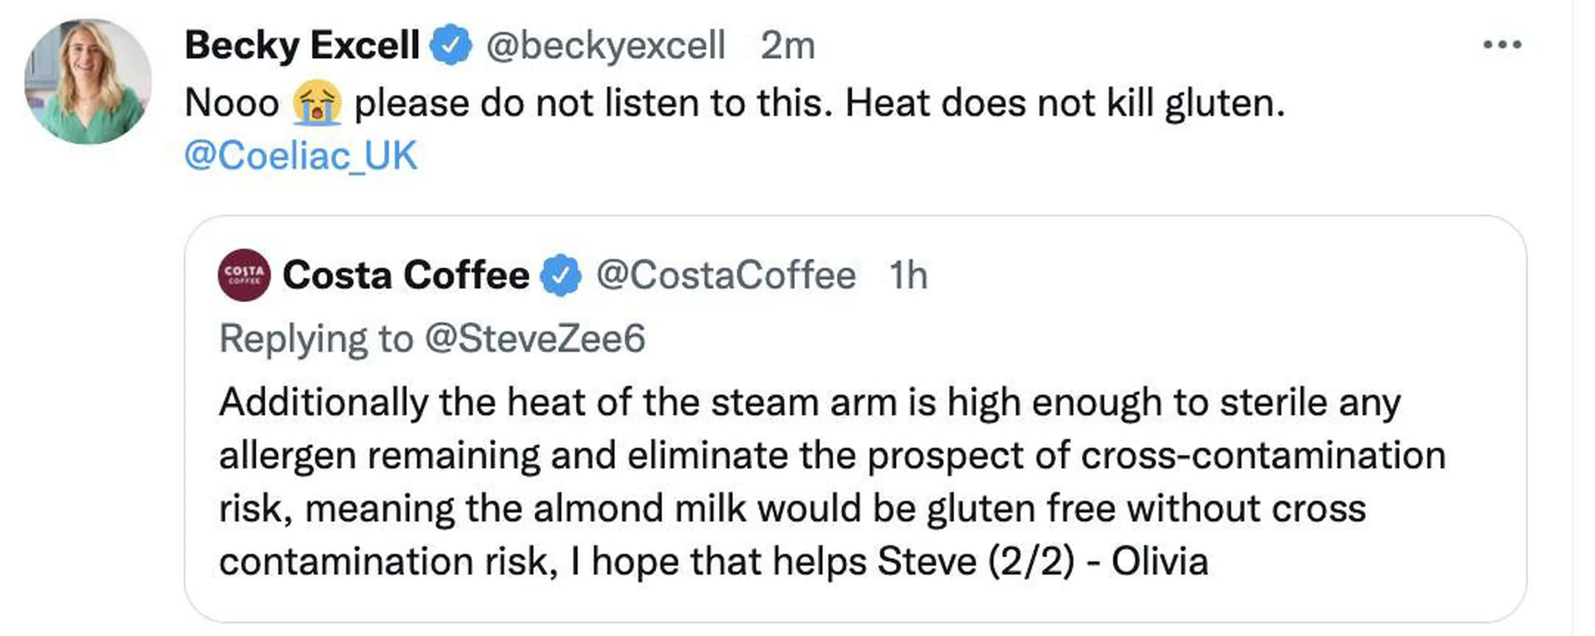Click the Becky Excell display name
Viewport: 1595px width, 636px height.
coord(302,45)
